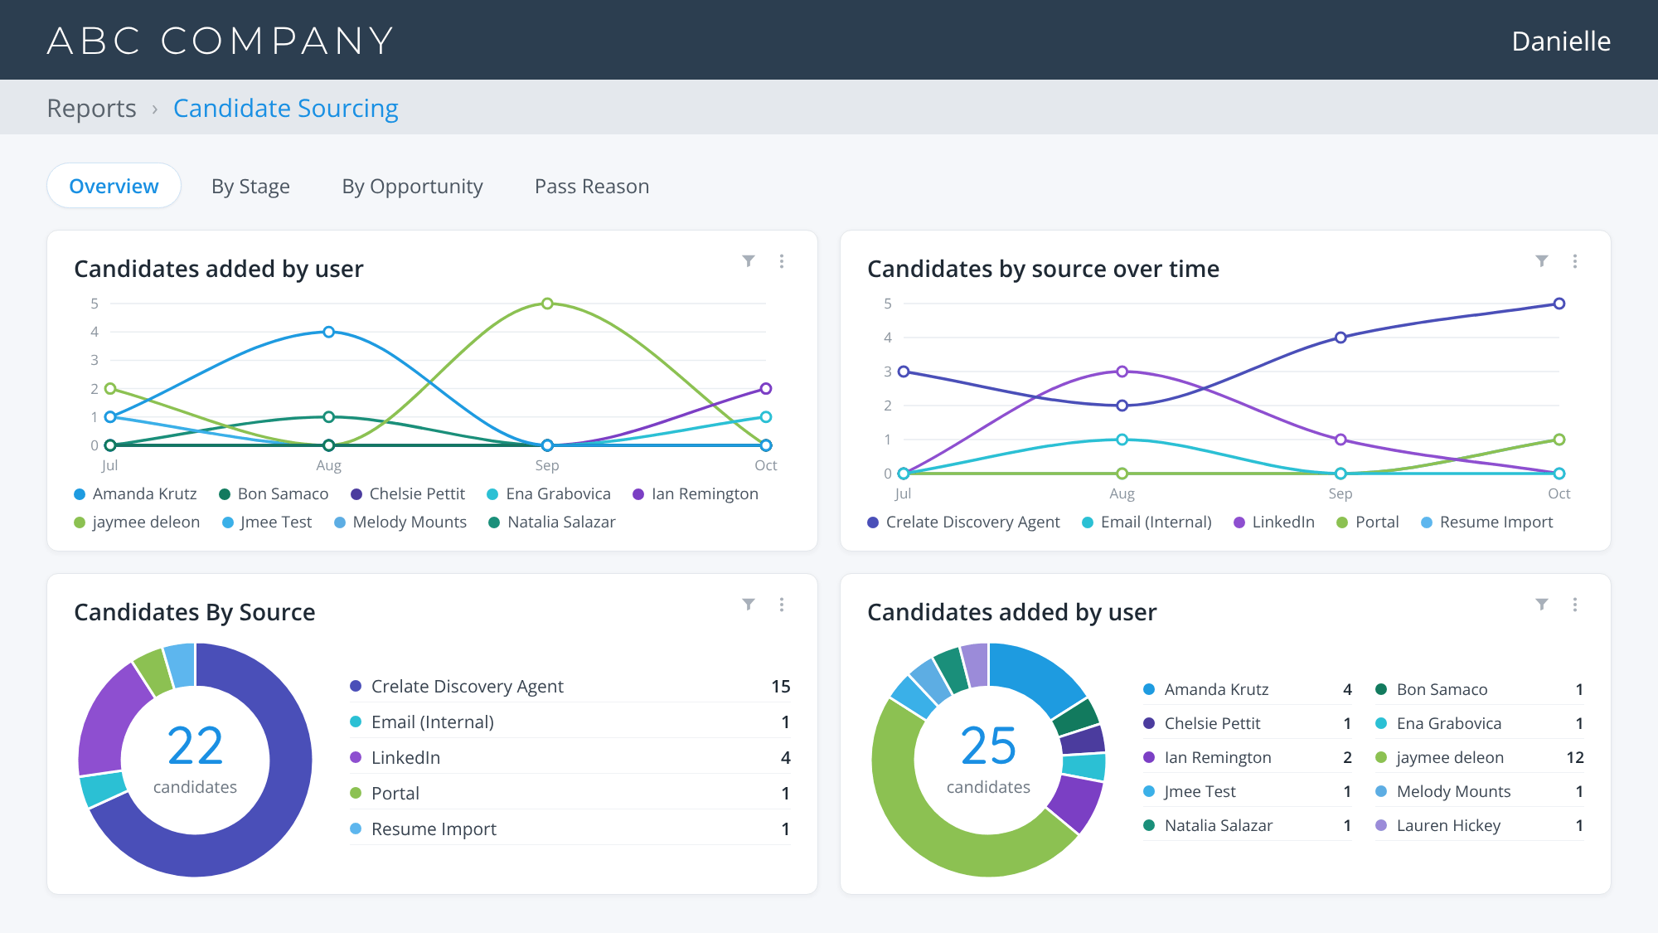
Task: Toggle Ian Remington series in line chart legend
Action: 696,493
